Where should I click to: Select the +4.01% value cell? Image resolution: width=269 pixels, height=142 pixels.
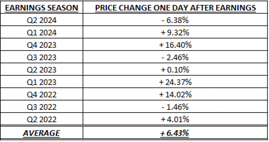point(175,119)
